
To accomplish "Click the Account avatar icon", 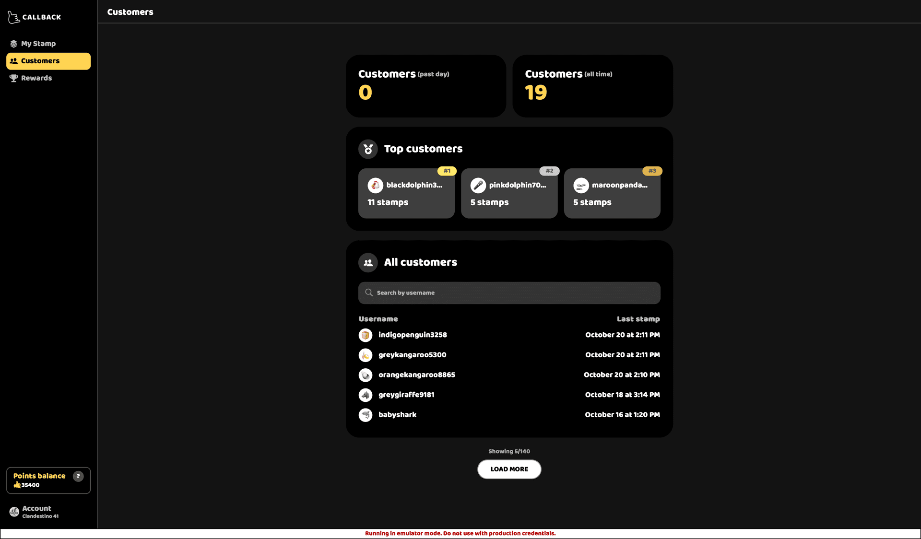I will (14, 512).
